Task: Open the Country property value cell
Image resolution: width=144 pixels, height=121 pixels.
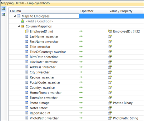Action: pos(126,87)
